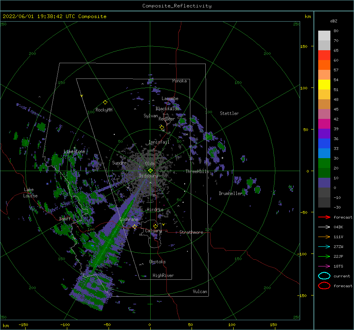Click the Banff label
This screenshot has height=330, width=354.
click(65, 219)
